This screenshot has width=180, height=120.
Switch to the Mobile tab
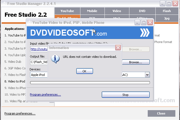coord(92,11)
